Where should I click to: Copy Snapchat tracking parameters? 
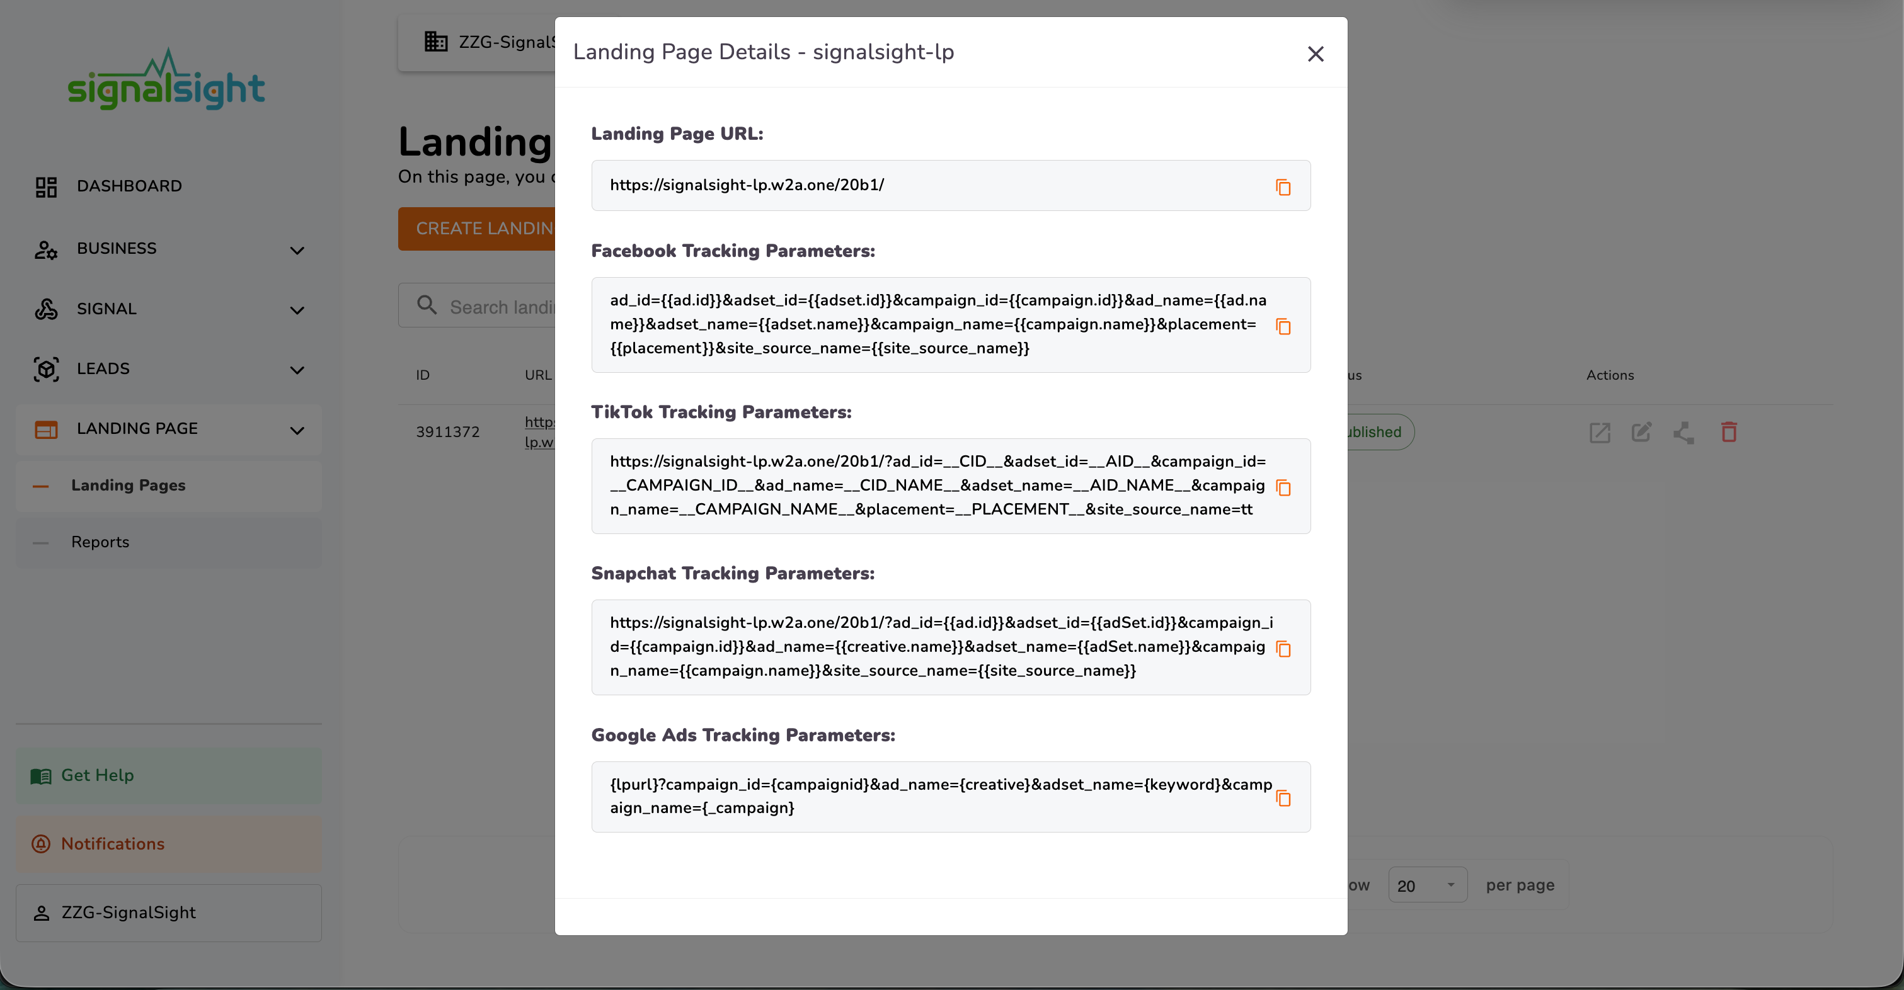1283,649
